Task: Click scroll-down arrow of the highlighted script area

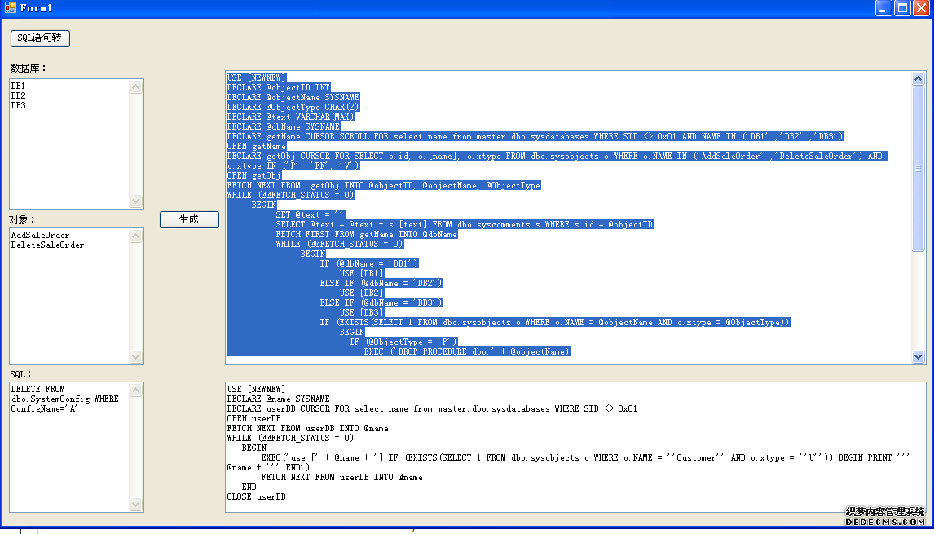Action: click(919, 356)
